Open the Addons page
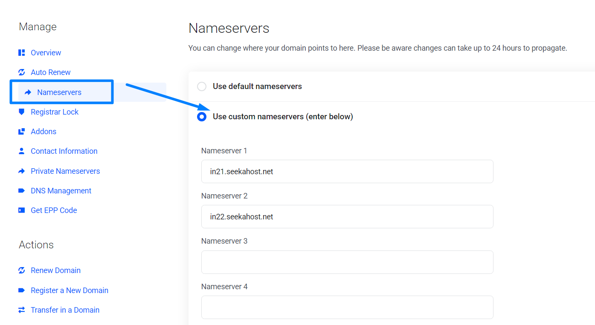 (44, 132)
